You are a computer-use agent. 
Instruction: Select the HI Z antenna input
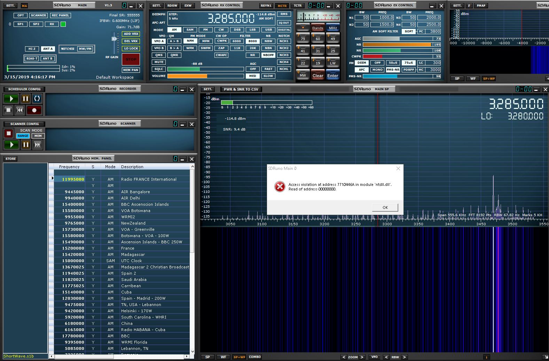(x=32, y=49)
